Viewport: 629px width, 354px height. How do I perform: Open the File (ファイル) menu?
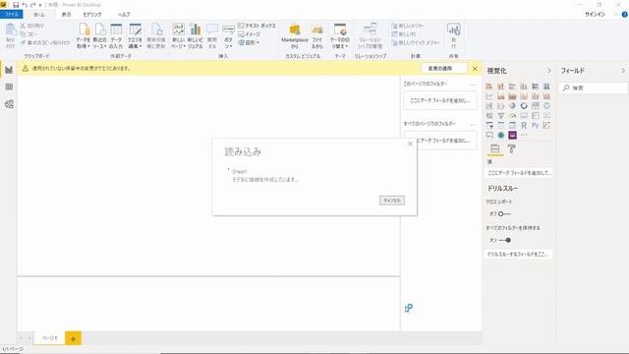coord(11,14)
